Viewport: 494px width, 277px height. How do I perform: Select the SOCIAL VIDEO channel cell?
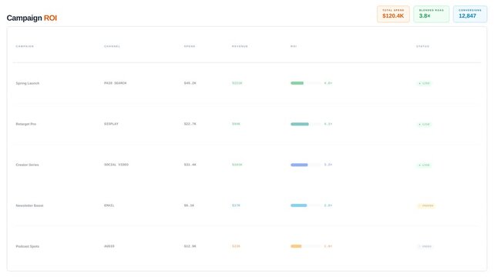[x=116, y=165]
